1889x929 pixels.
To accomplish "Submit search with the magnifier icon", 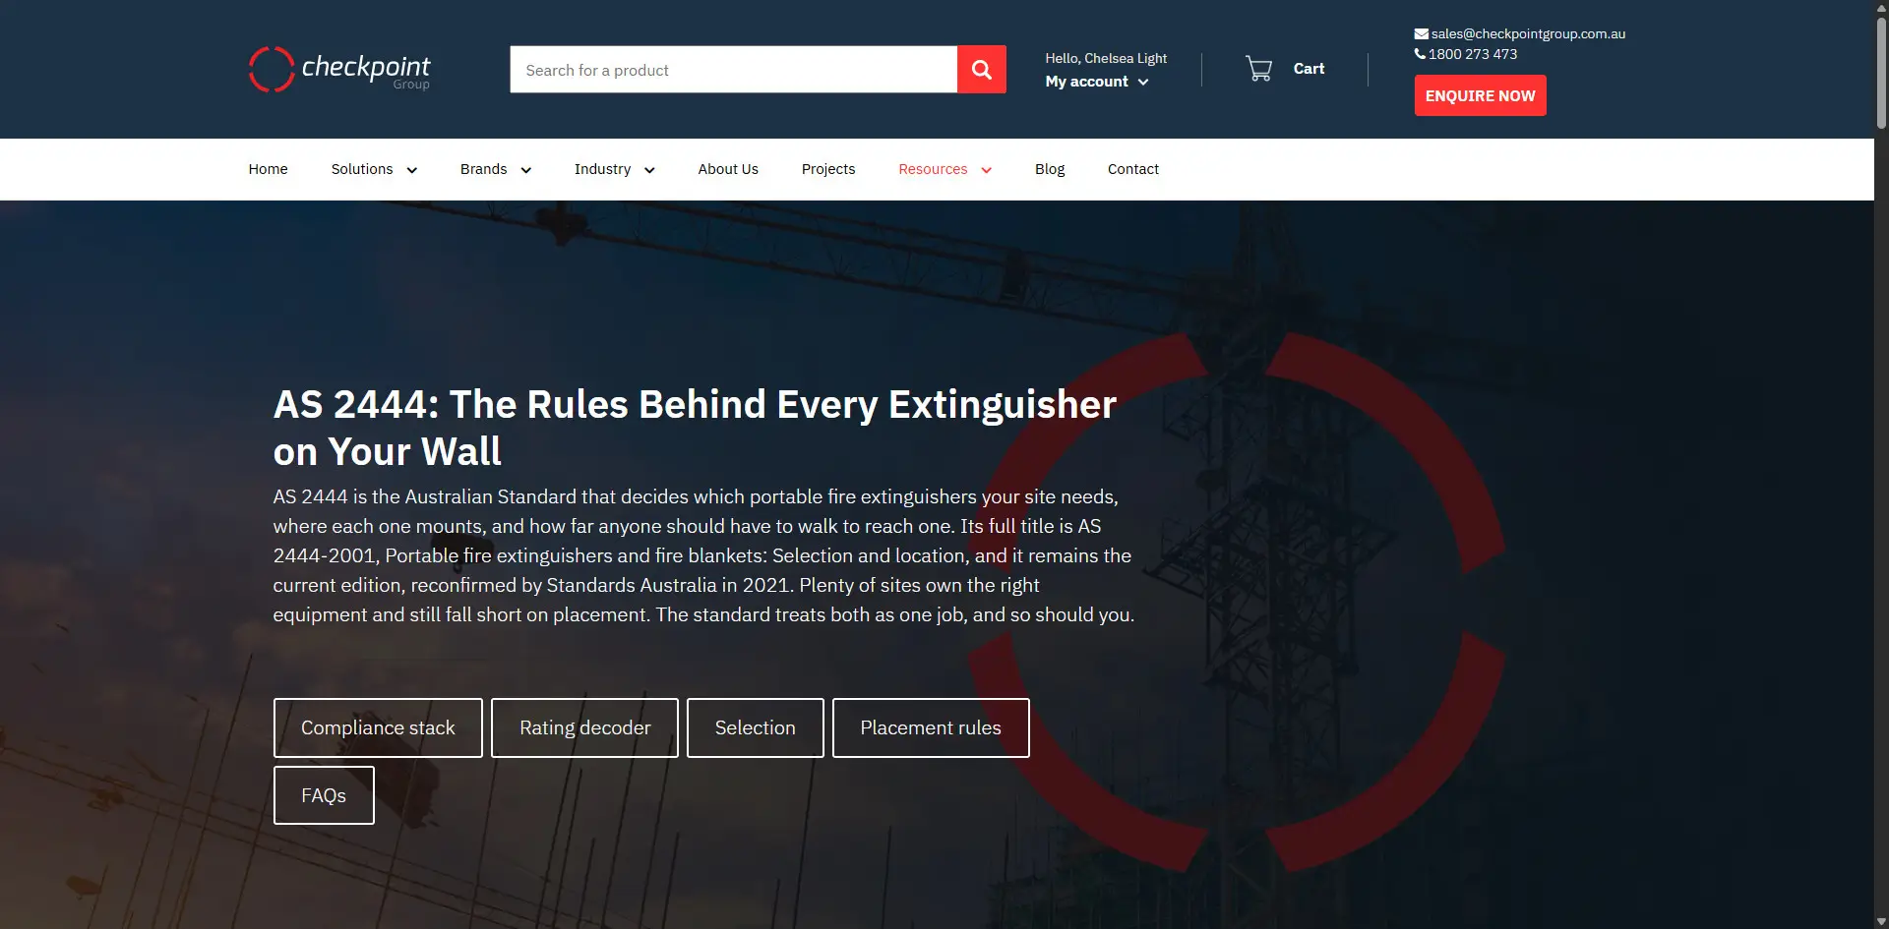I will pyautogui.click(x=982, y=70).
